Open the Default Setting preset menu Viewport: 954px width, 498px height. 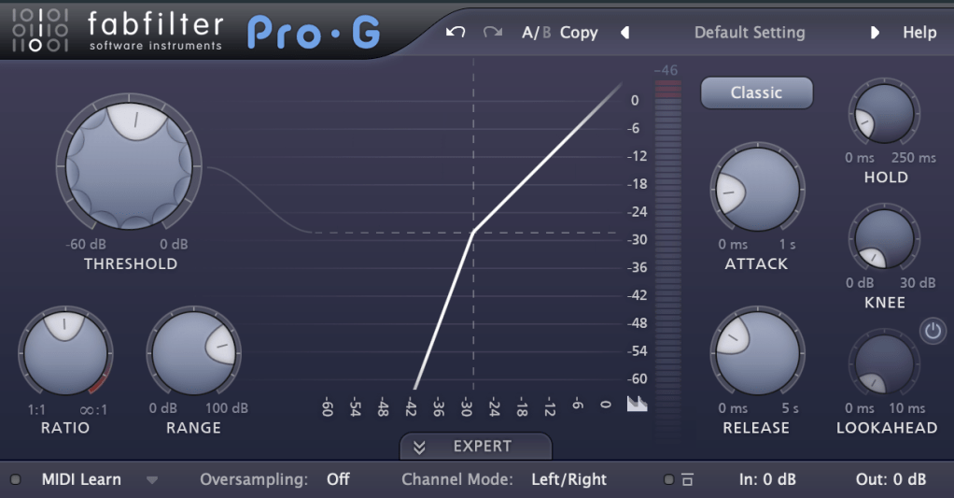point(749,33)
